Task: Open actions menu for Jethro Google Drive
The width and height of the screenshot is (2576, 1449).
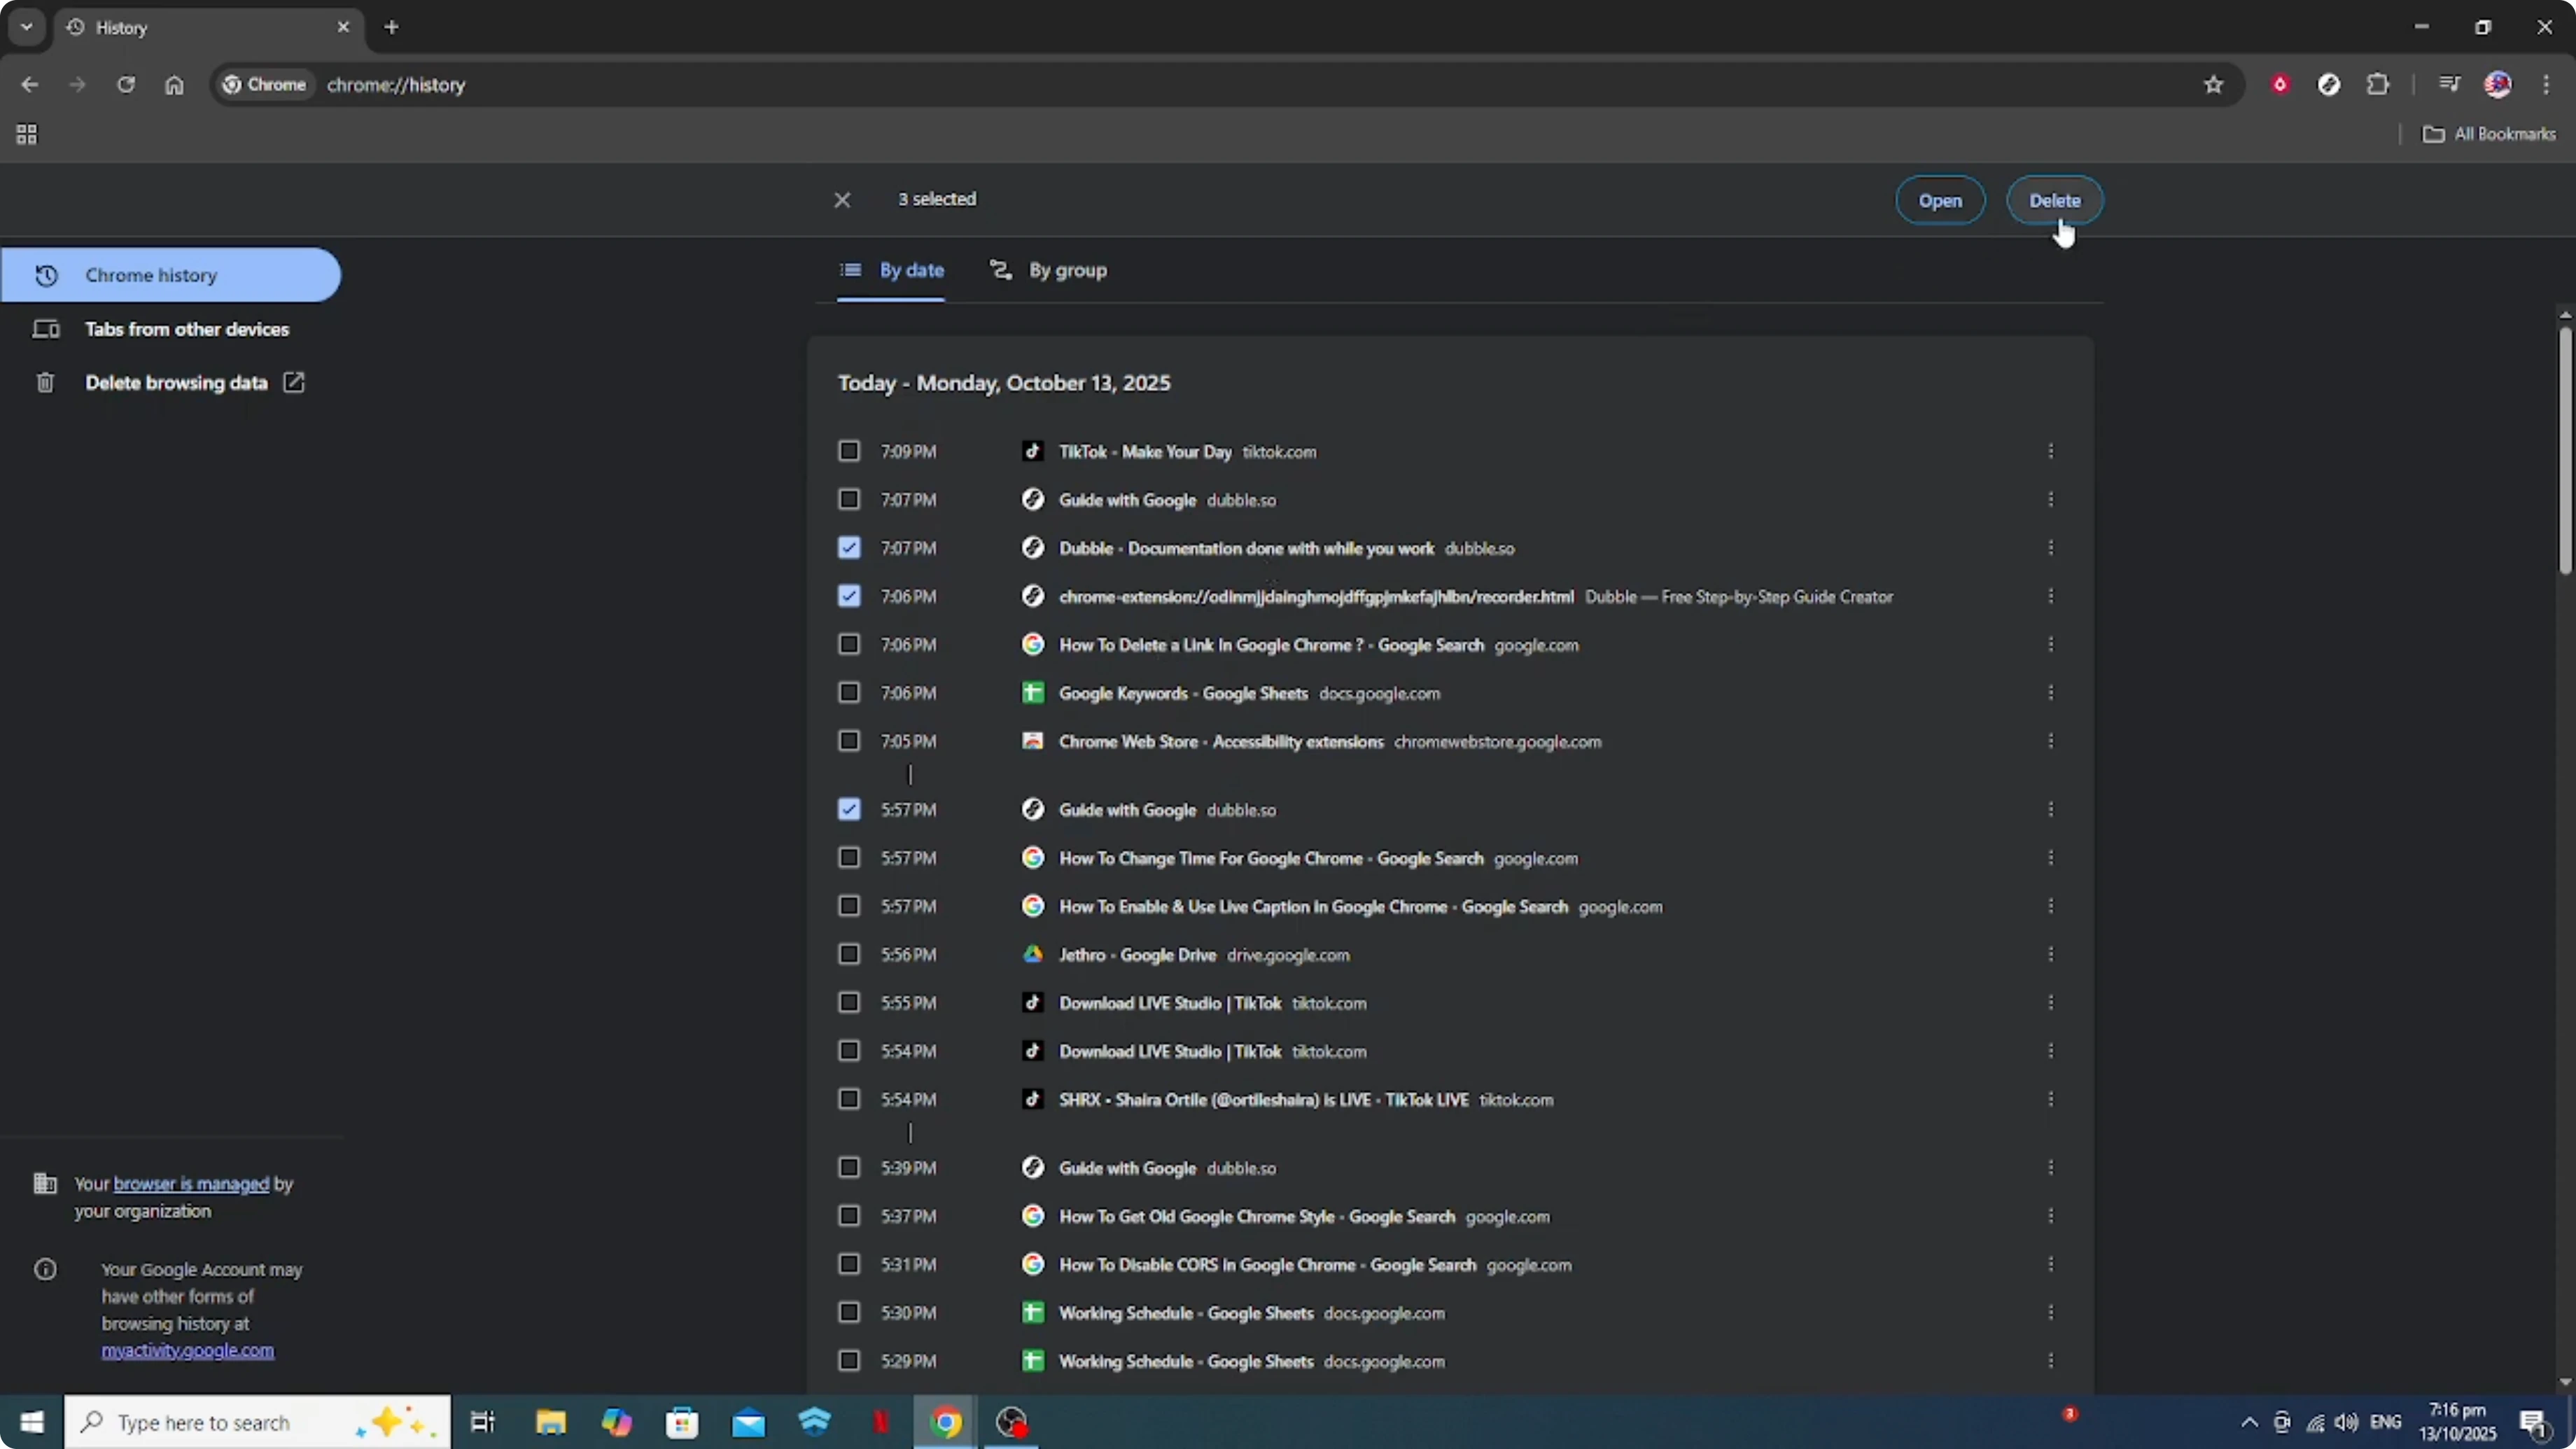Action: tap(2050, 954)
